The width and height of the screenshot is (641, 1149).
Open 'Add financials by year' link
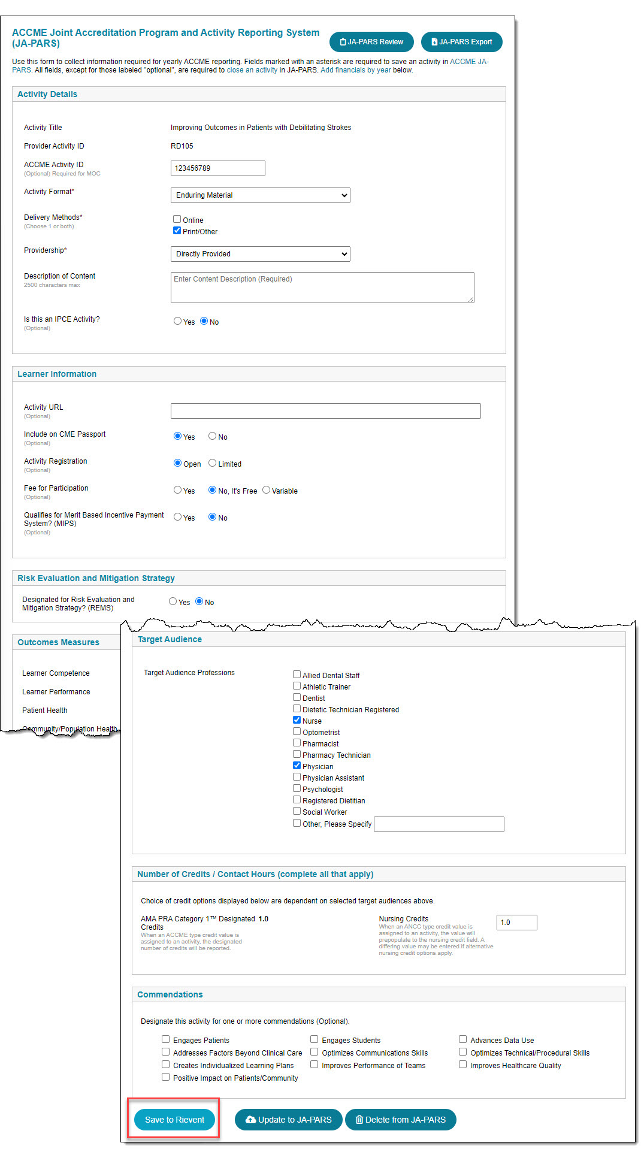[x=356, y=70]
